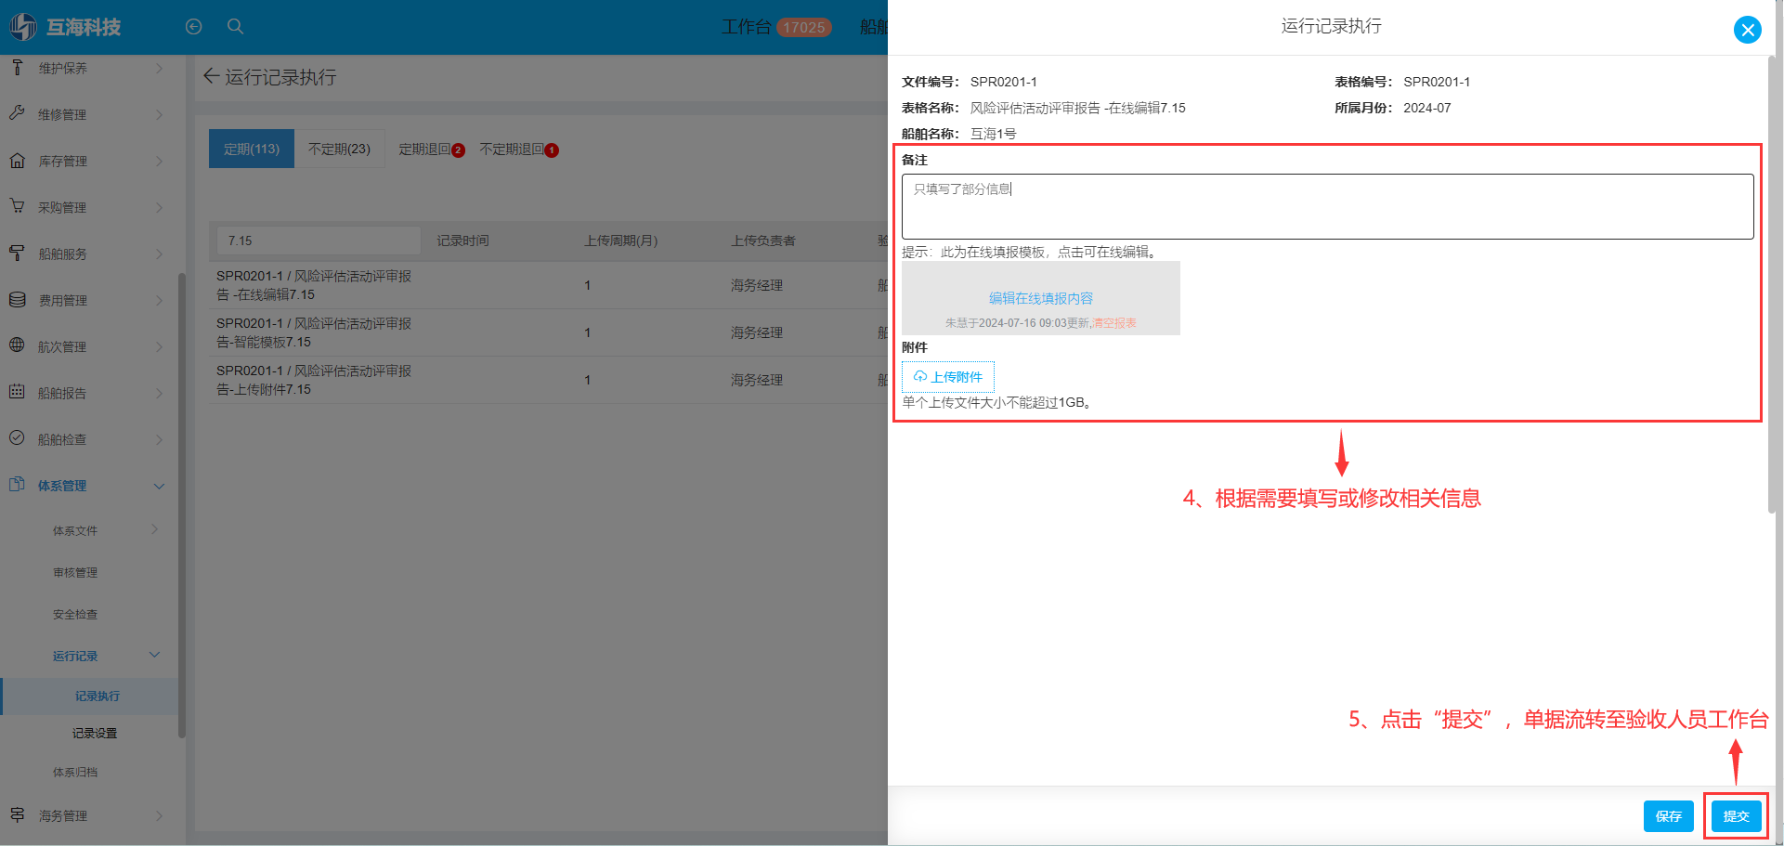Click the 体系管理 document icon
This screenshot has width=1784, height=846.
[17, 485]
